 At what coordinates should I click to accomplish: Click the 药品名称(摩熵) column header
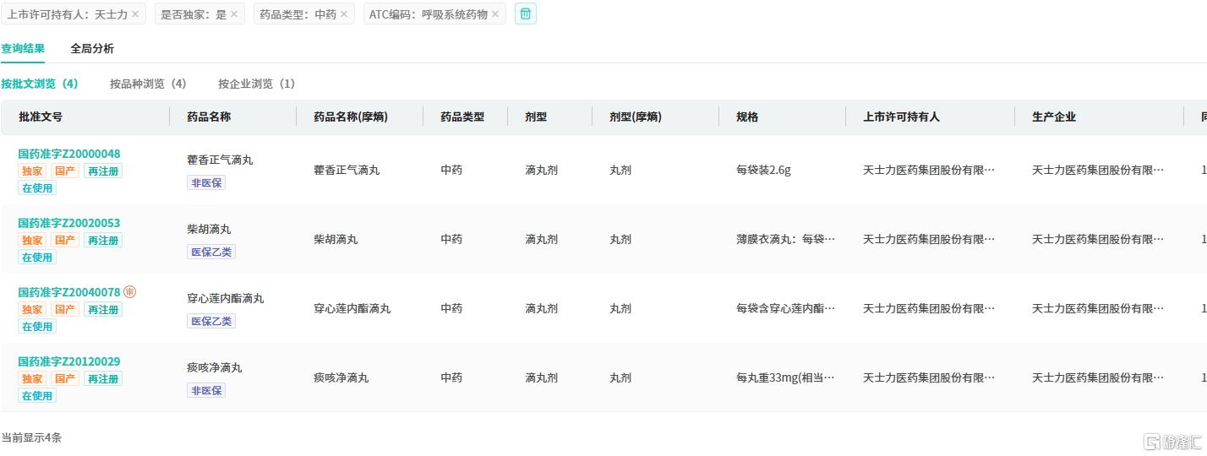coord(351,117)
